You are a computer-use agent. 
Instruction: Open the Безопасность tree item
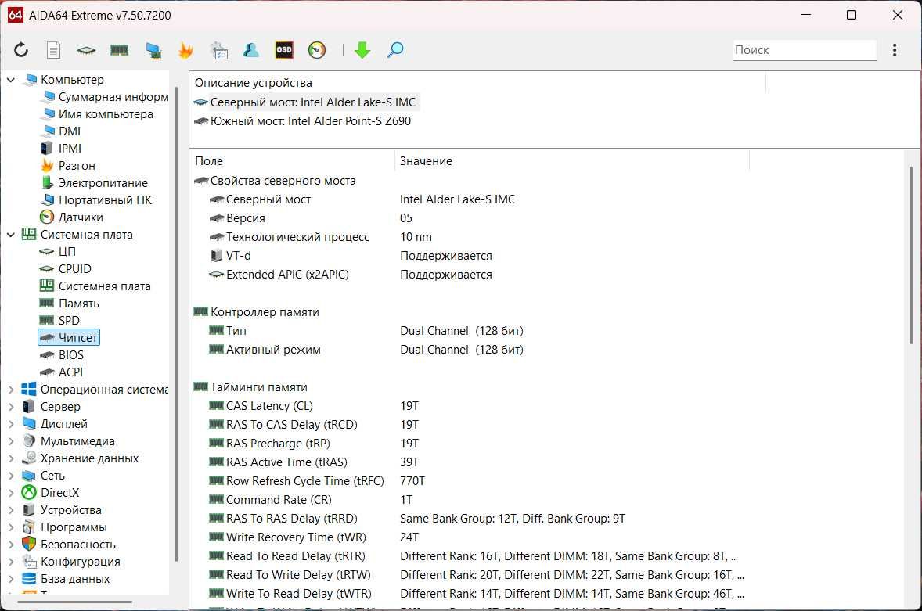tap(69, 545)
